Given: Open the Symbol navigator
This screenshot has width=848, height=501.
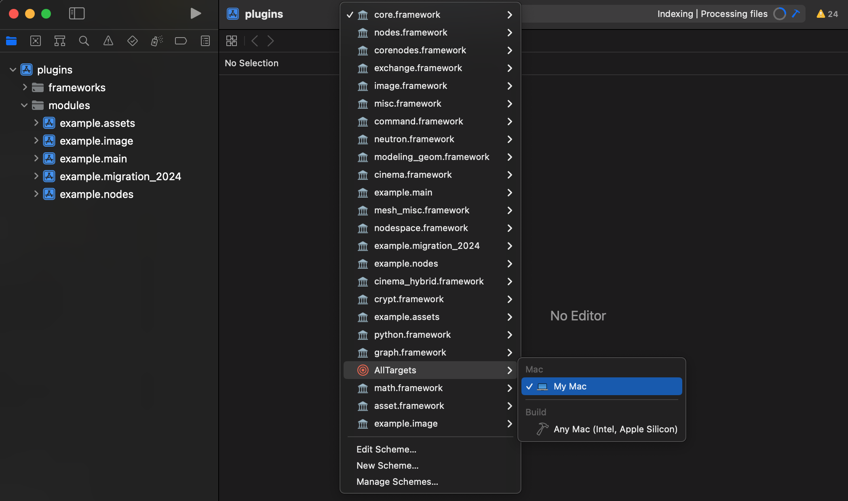Looking at the screenshot, I should coord(60,41).
